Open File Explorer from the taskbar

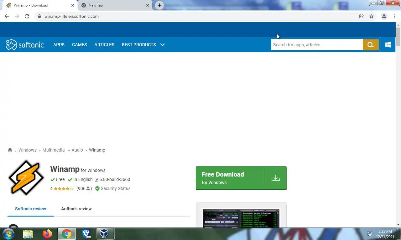pos(28,234)
